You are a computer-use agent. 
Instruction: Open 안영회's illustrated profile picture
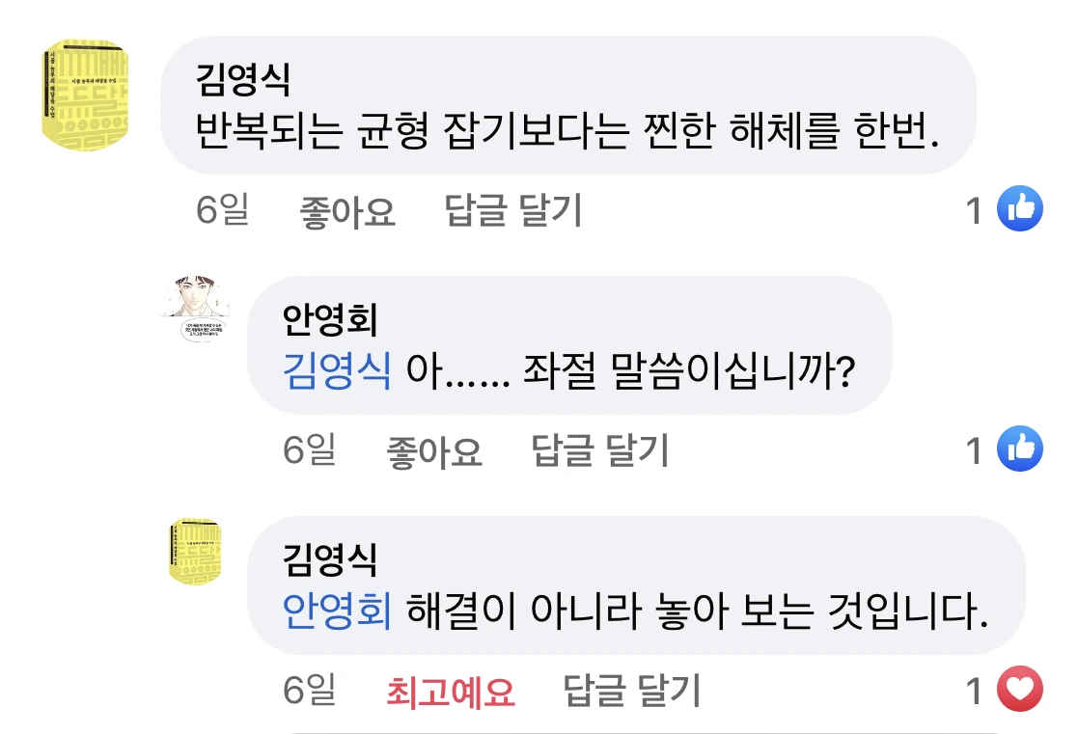tap(197, 310)
